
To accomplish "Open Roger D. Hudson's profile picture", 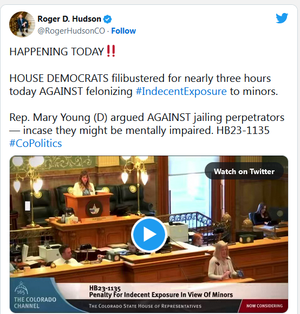I will point(22,24).
